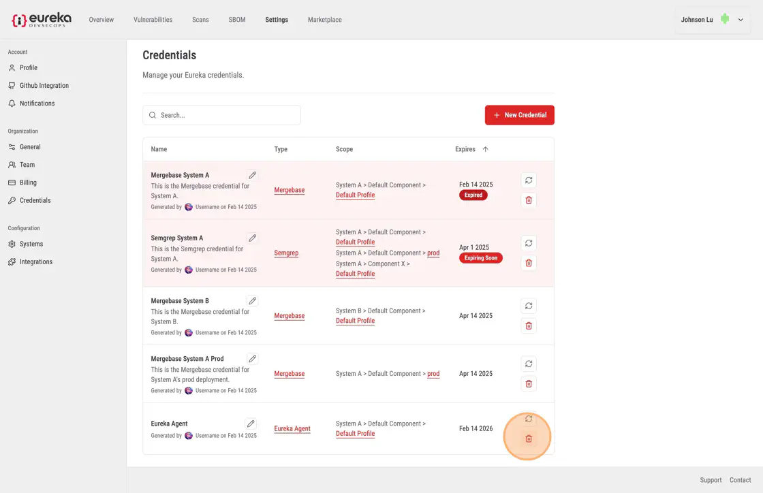Open the Support link in footer
This screenshot has height=493, width=763.
pyautogui.click(x=711, y=480)
